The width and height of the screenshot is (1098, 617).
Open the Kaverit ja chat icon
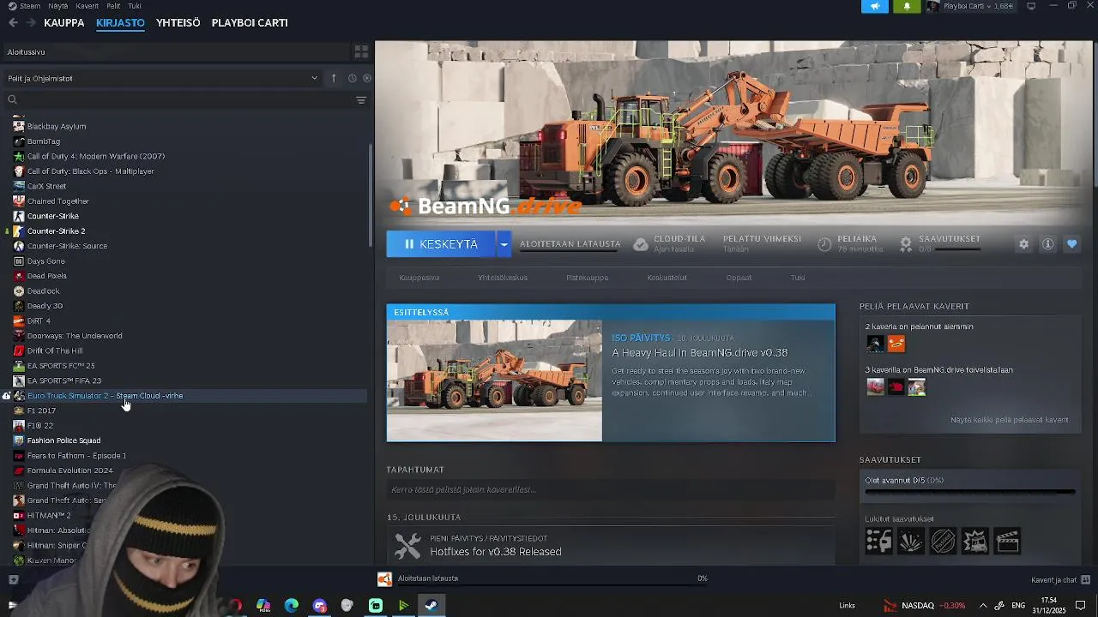point(1086,579)
